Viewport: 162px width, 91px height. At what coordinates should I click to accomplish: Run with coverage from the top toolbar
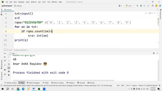(145, 6)
